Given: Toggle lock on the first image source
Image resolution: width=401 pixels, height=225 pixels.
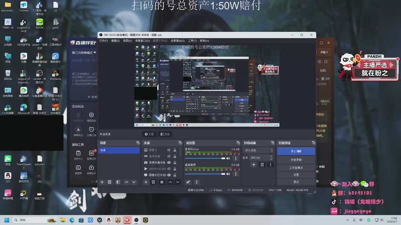Looking at the screenshot, I should (174, 150).
